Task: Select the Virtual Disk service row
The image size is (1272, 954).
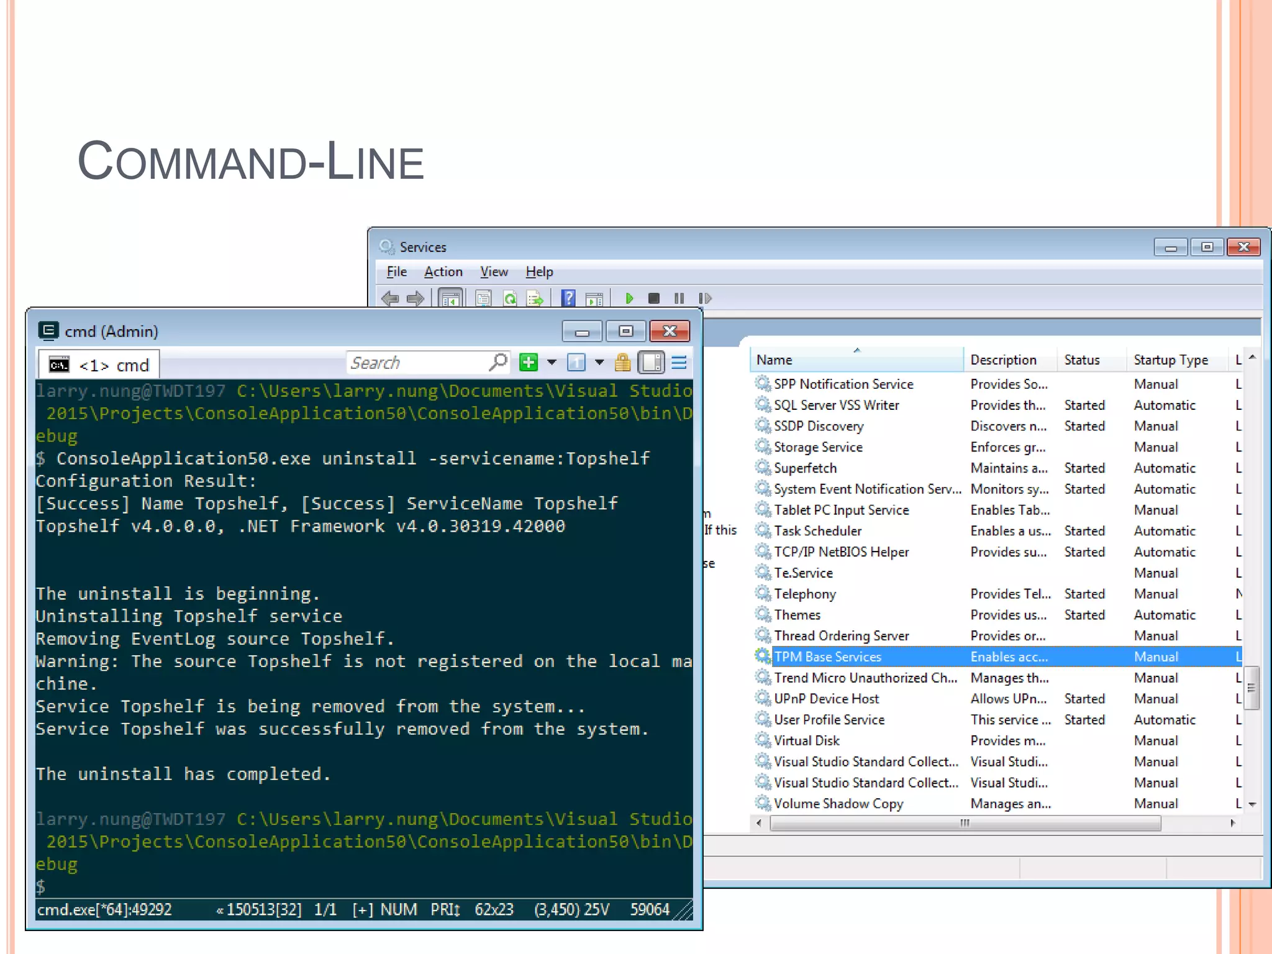Action: [997, 740]
